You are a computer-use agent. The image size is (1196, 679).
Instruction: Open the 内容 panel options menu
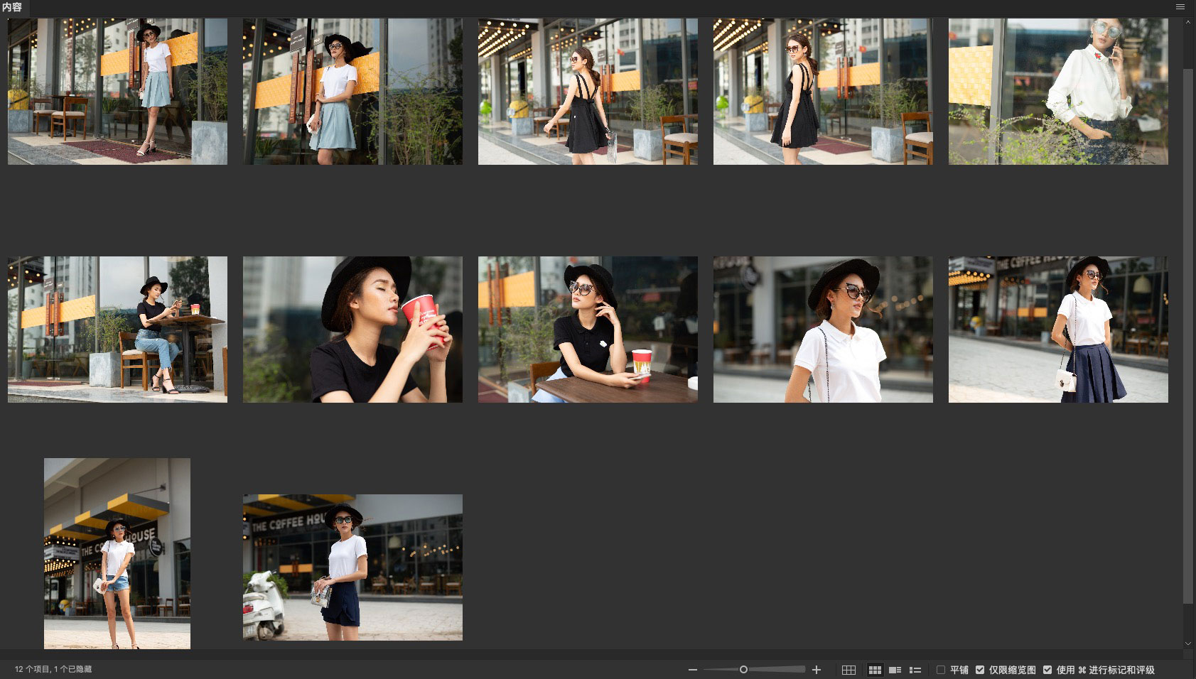(x=1180, y=7)
